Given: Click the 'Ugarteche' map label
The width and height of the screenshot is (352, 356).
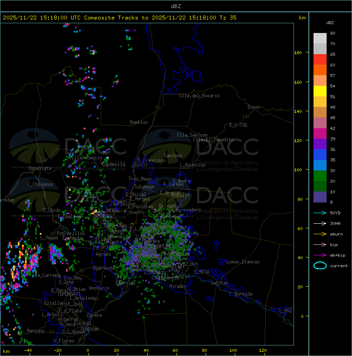Looking at the screenshot, I should [104, 268].
